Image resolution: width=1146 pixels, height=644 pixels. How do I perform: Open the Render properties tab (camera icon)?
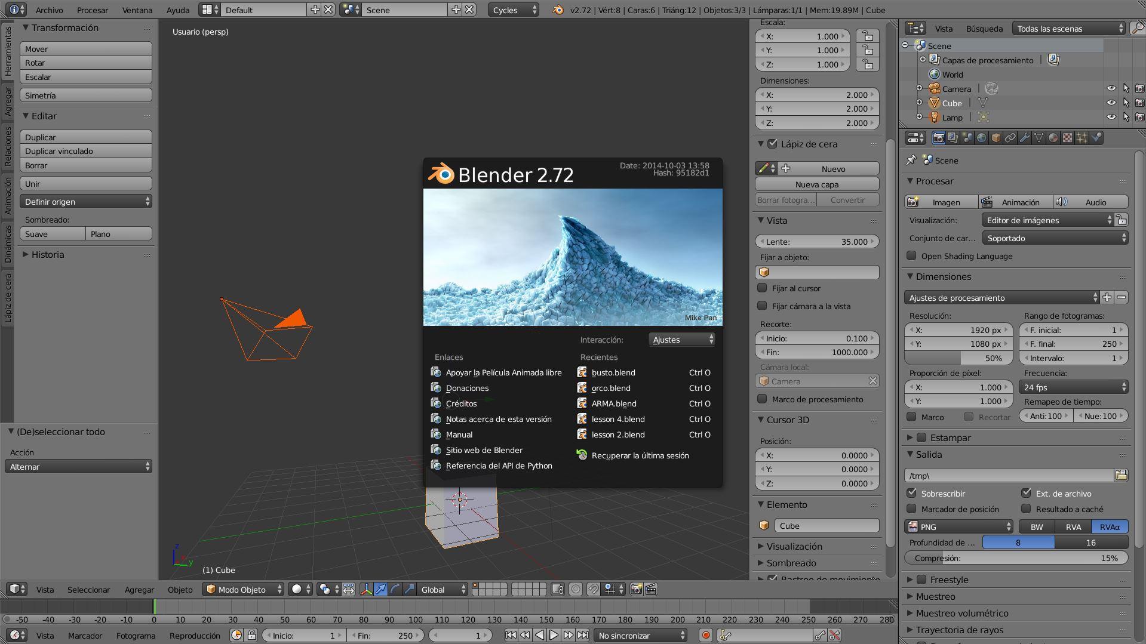(x=938, y=138)
